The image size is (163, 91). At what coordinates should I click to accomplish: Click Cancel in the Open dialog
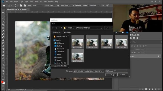point(123,75)
